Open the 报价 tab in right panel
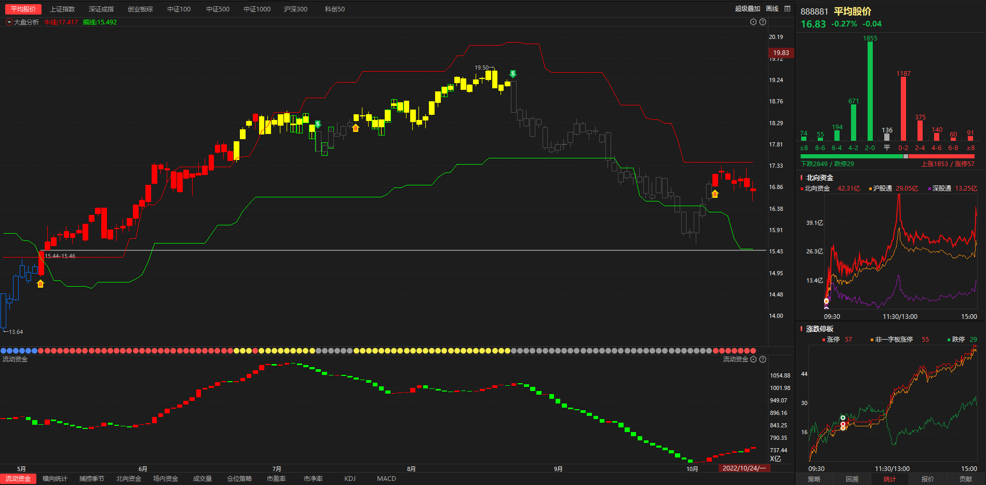Screen dimensions: 986x485 click(928, 479)
